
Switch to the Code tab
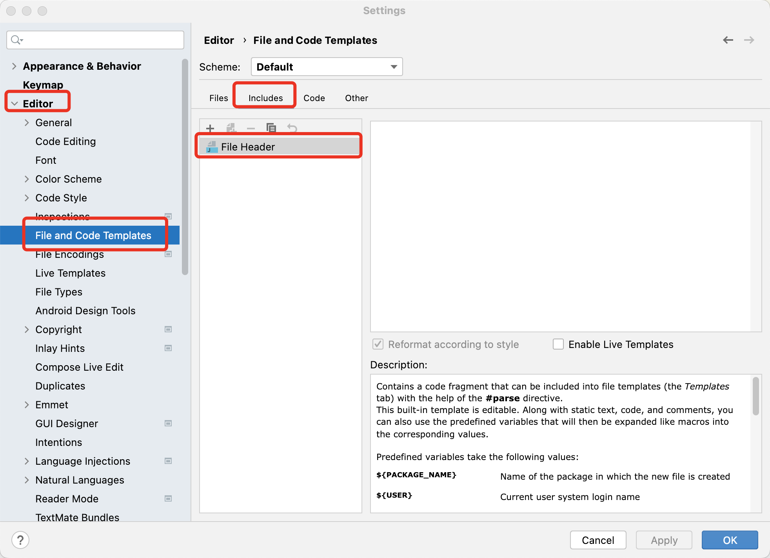click(314, 98)
